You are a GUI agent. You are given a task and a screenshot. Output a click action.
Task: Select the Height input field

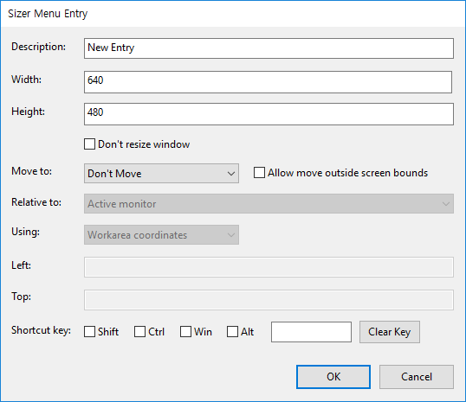[x=269, y=114]
